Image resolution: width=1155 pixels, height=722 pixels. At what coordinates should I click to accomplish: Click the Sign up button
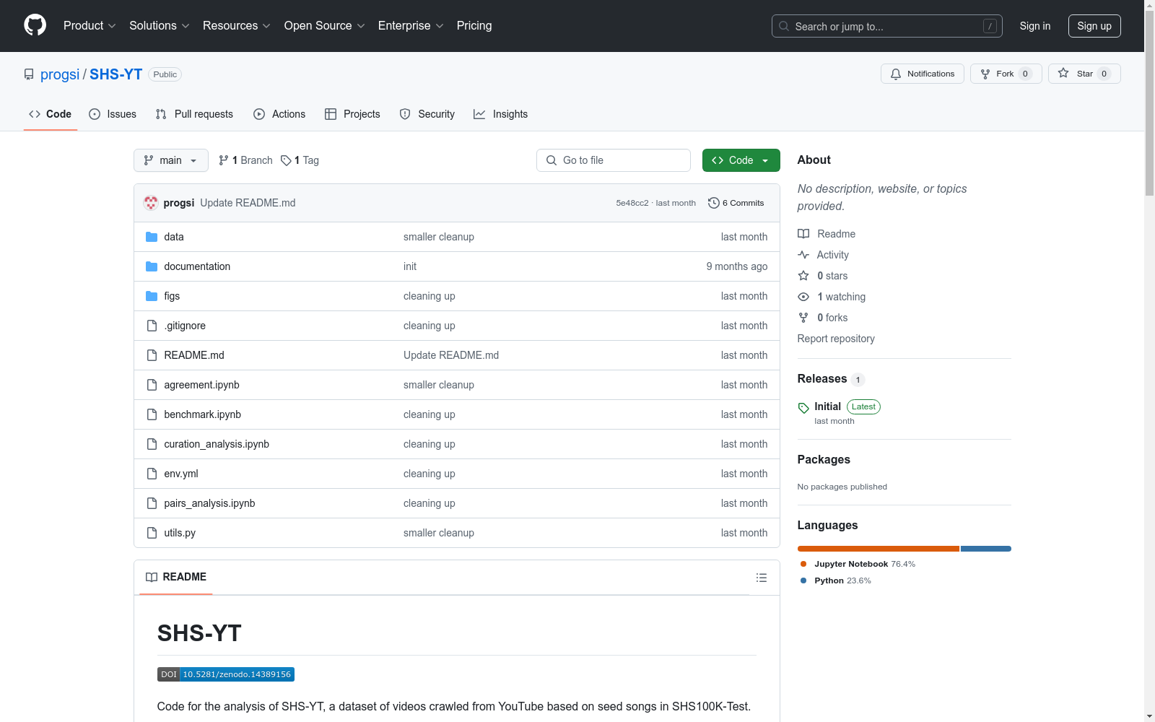coord(1094,26)
